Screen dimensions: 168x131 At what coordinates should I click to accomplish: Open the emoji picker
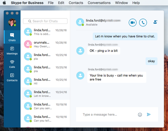pyautogui.click(x=140, y=114)
